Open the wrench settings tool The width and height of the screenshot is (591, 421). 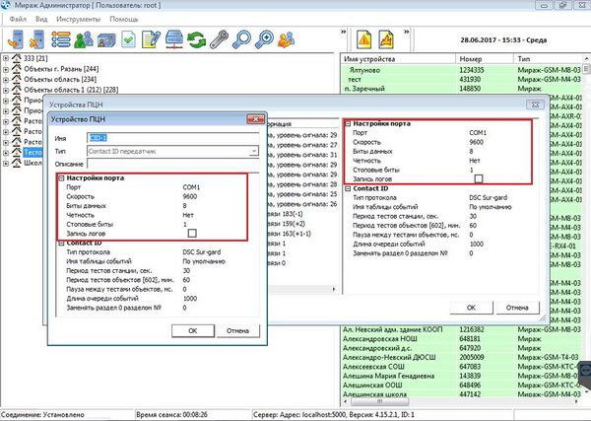point(220,39)
